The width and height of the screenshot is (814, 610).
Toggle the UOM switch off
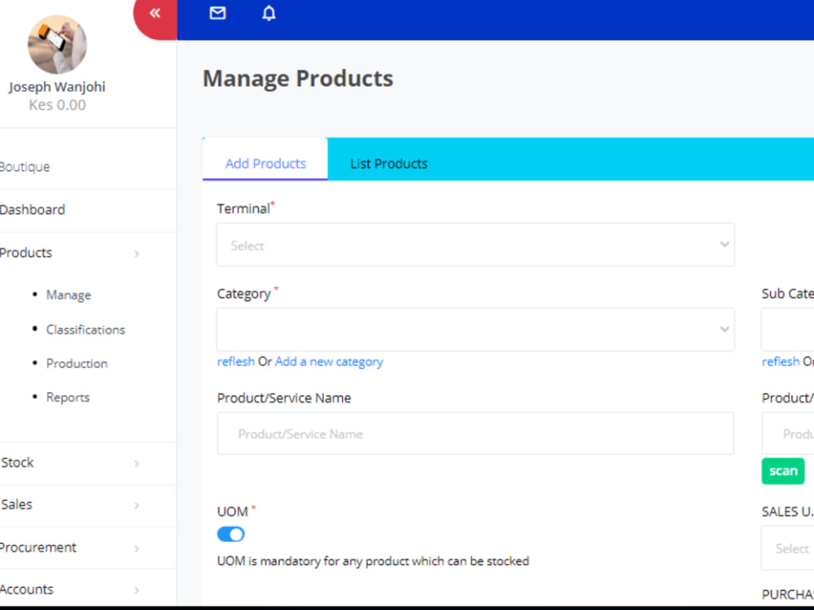point(230,534)
